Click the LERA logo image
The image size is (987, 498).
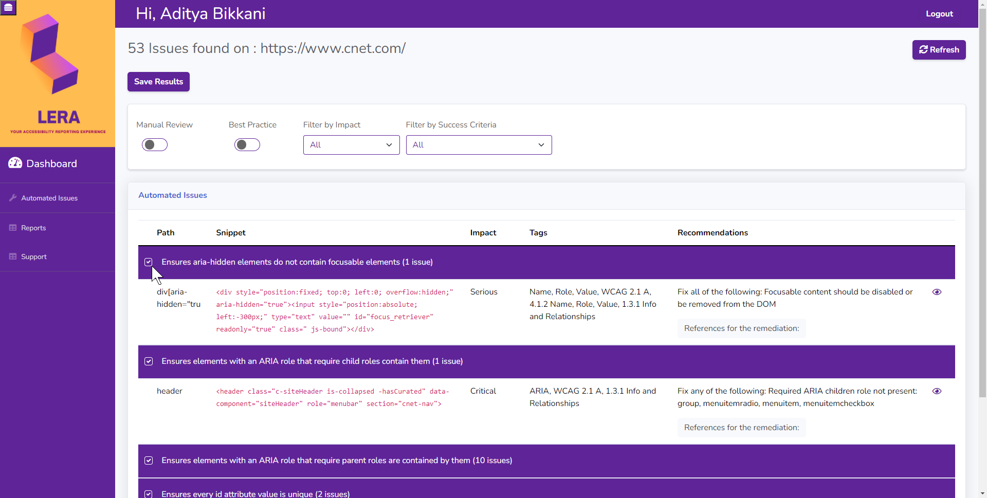pos(58,73)
